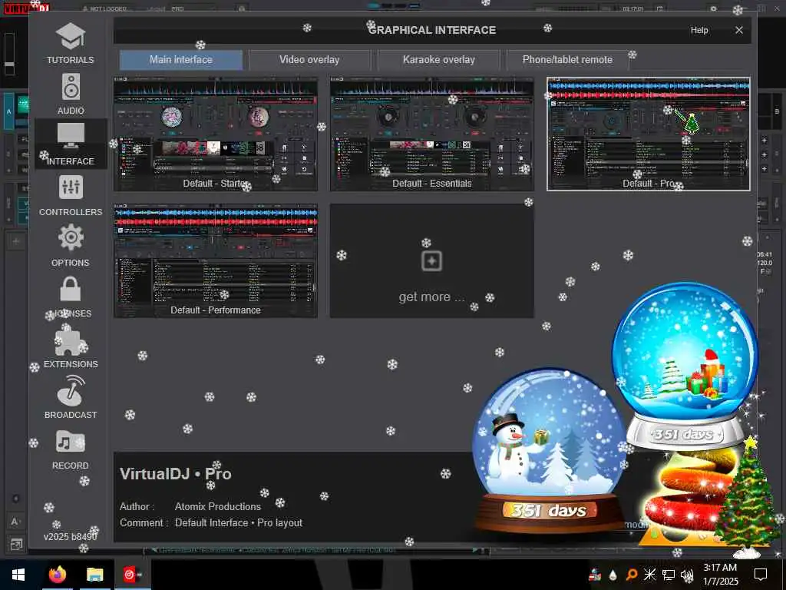Click the get more skins tile

tap(431, 261)
